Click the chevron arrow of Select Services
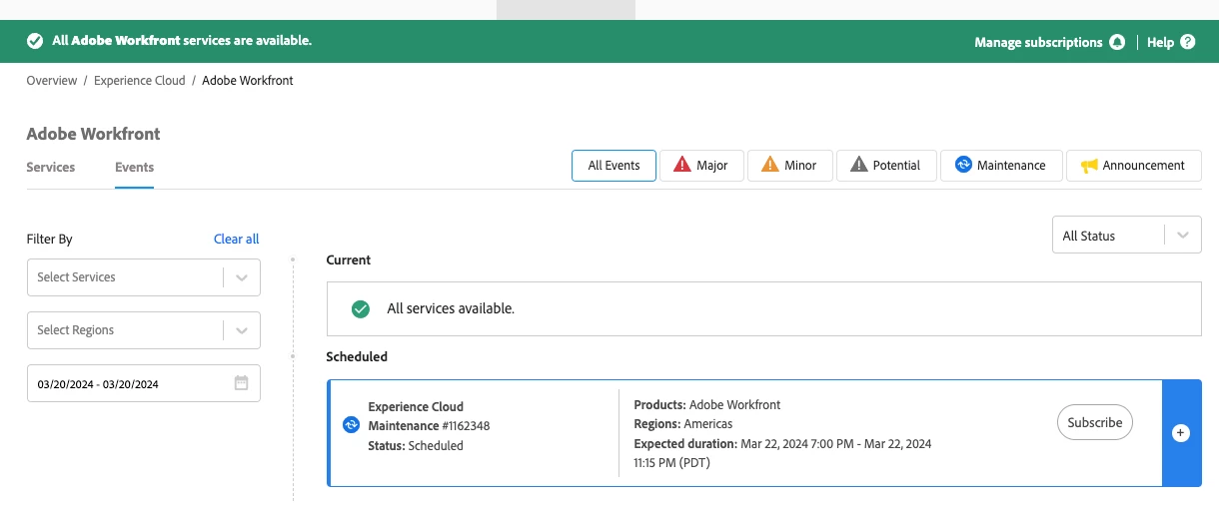 [x=242, y=277]
